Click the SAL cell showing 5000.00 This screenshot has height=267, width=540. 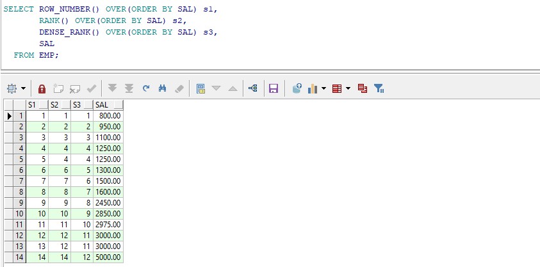pyautogui.click(x=108, y=257)
